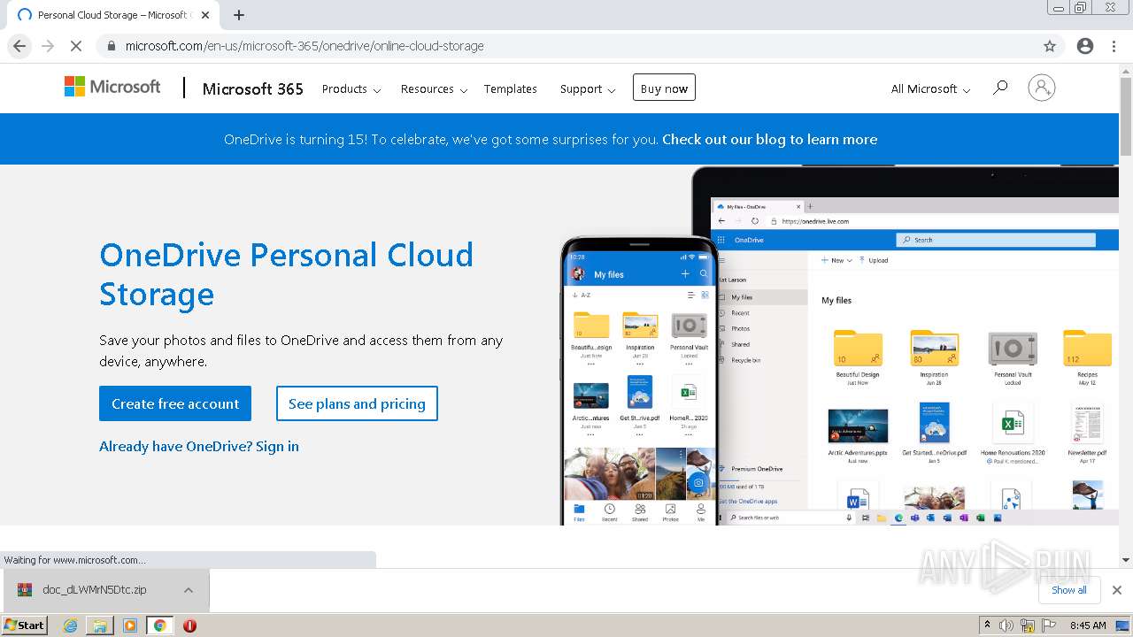Screen dimensions: 1133x637
Task: Click the OneDrive Personal Cloud Storage heading
Action: tap(286, 274)
